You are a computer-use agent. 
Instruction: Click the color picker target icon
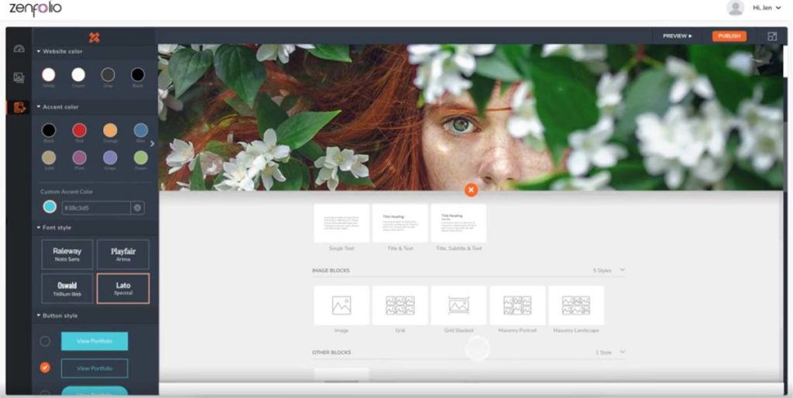pos(138,207)
